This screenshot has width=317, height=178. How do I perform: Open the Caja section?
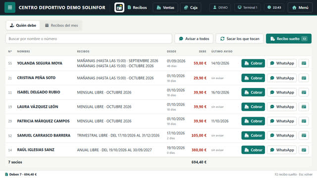point(190,7)
